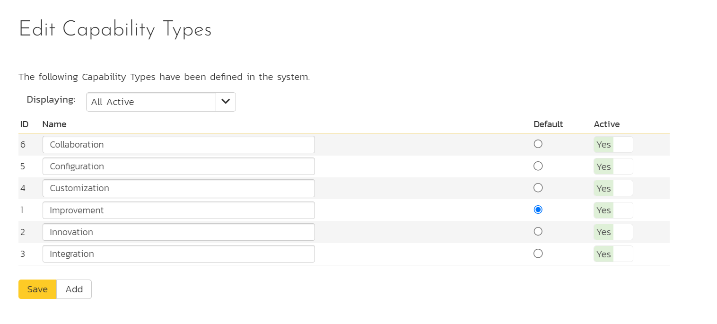This screenshot has height=324, width=717.
Task: Edit the Integration name field
Action: pos(178,254)
